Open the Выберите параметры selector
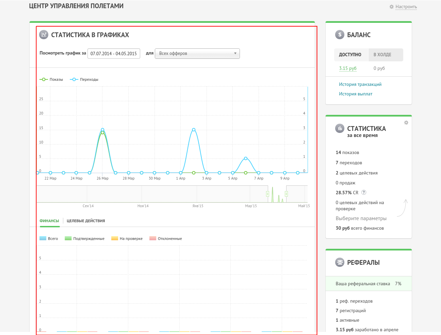441x335 pixels. point(361,218)
